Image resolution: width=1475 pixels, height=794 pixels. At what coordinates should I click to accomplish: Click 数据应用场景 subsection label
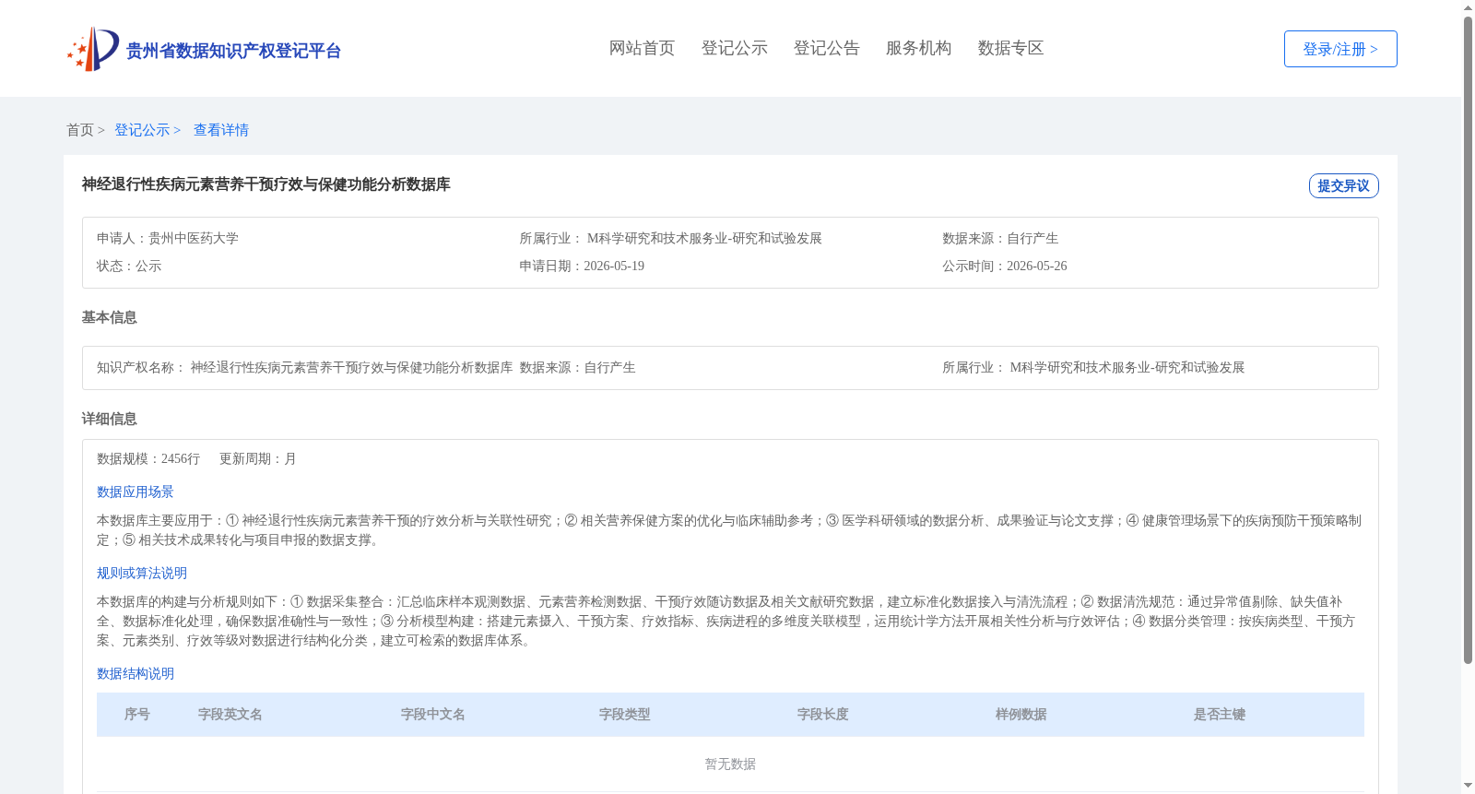(x=136, y=492)
